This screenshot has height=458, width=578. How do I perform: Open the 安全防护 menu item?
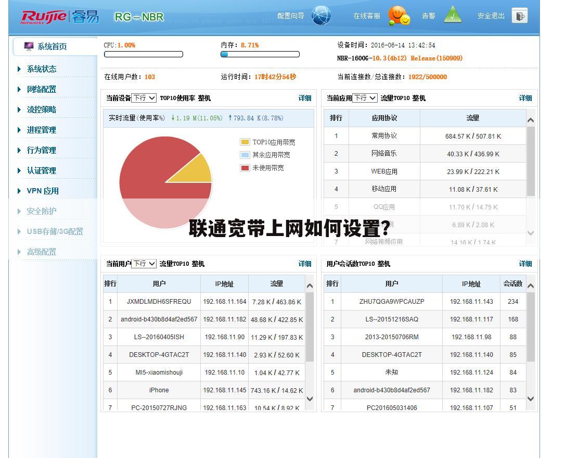[42, 211]
